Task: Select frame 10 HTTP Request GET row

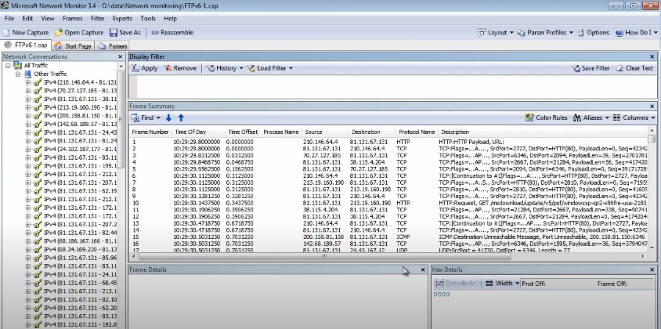Action: coord(388,203)
